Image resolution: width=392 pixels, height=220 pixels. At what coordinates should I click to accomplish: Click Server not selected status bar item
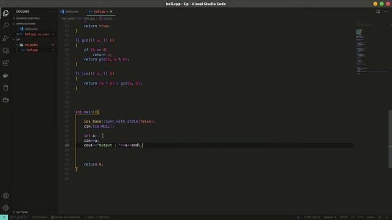pos(66,218)
